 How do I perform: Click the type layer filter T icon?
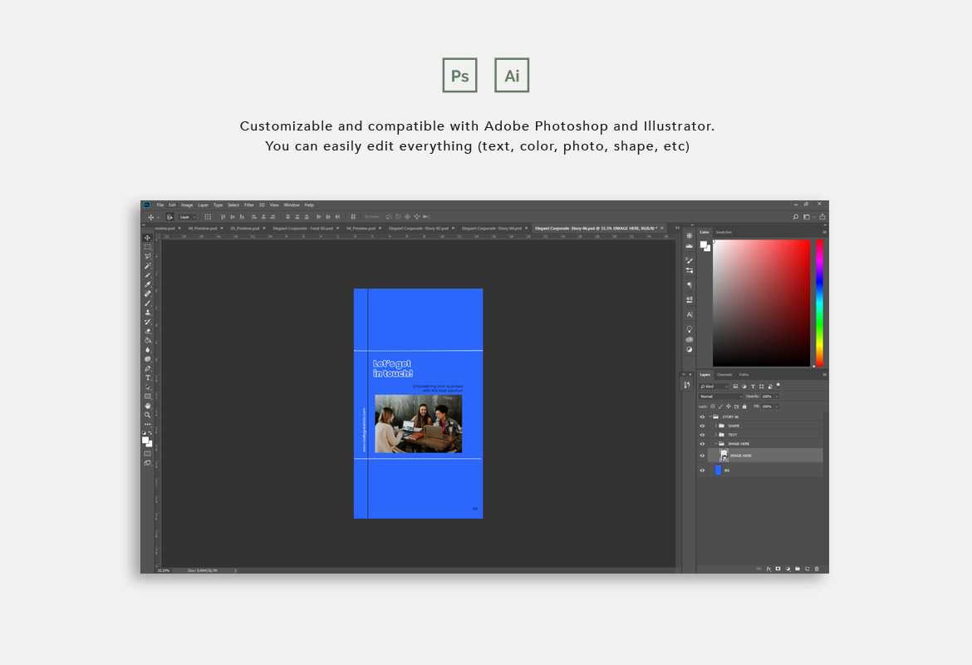click(x=754, y=387)
